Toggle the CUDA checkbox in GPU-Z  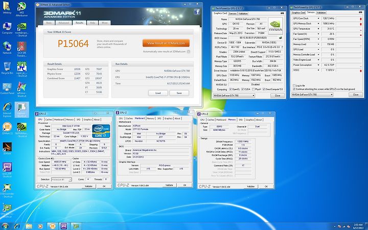click(x=243, y=89)
